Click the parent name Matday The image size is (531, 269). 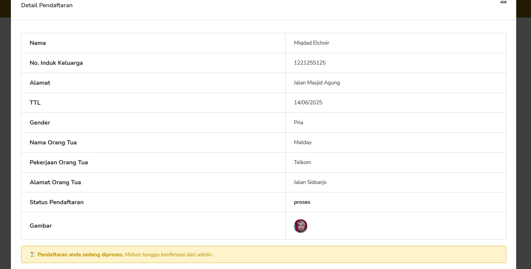point(303,142)
